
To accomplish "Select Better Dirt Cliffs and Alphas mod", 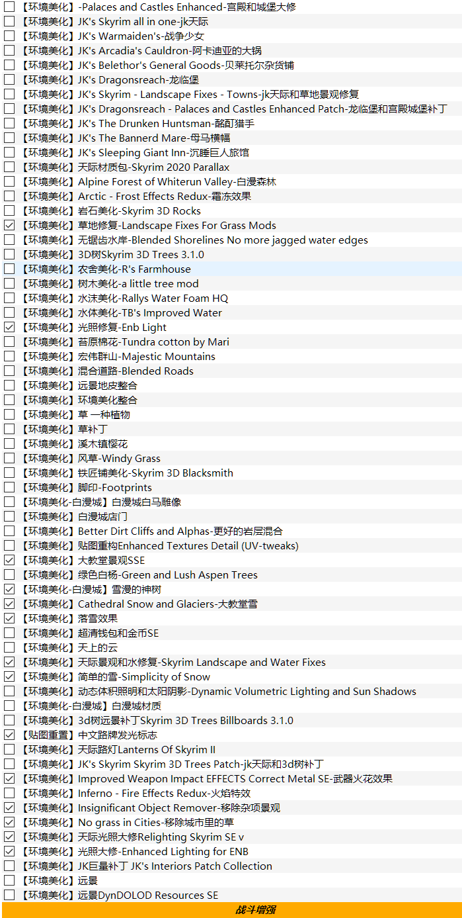I will 152,531.
